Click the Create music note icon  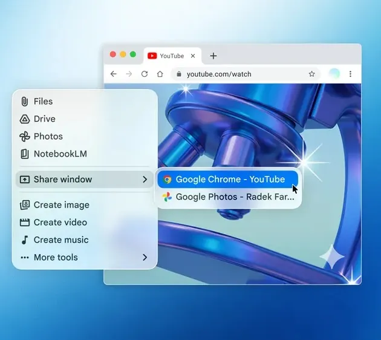(25, 240)
